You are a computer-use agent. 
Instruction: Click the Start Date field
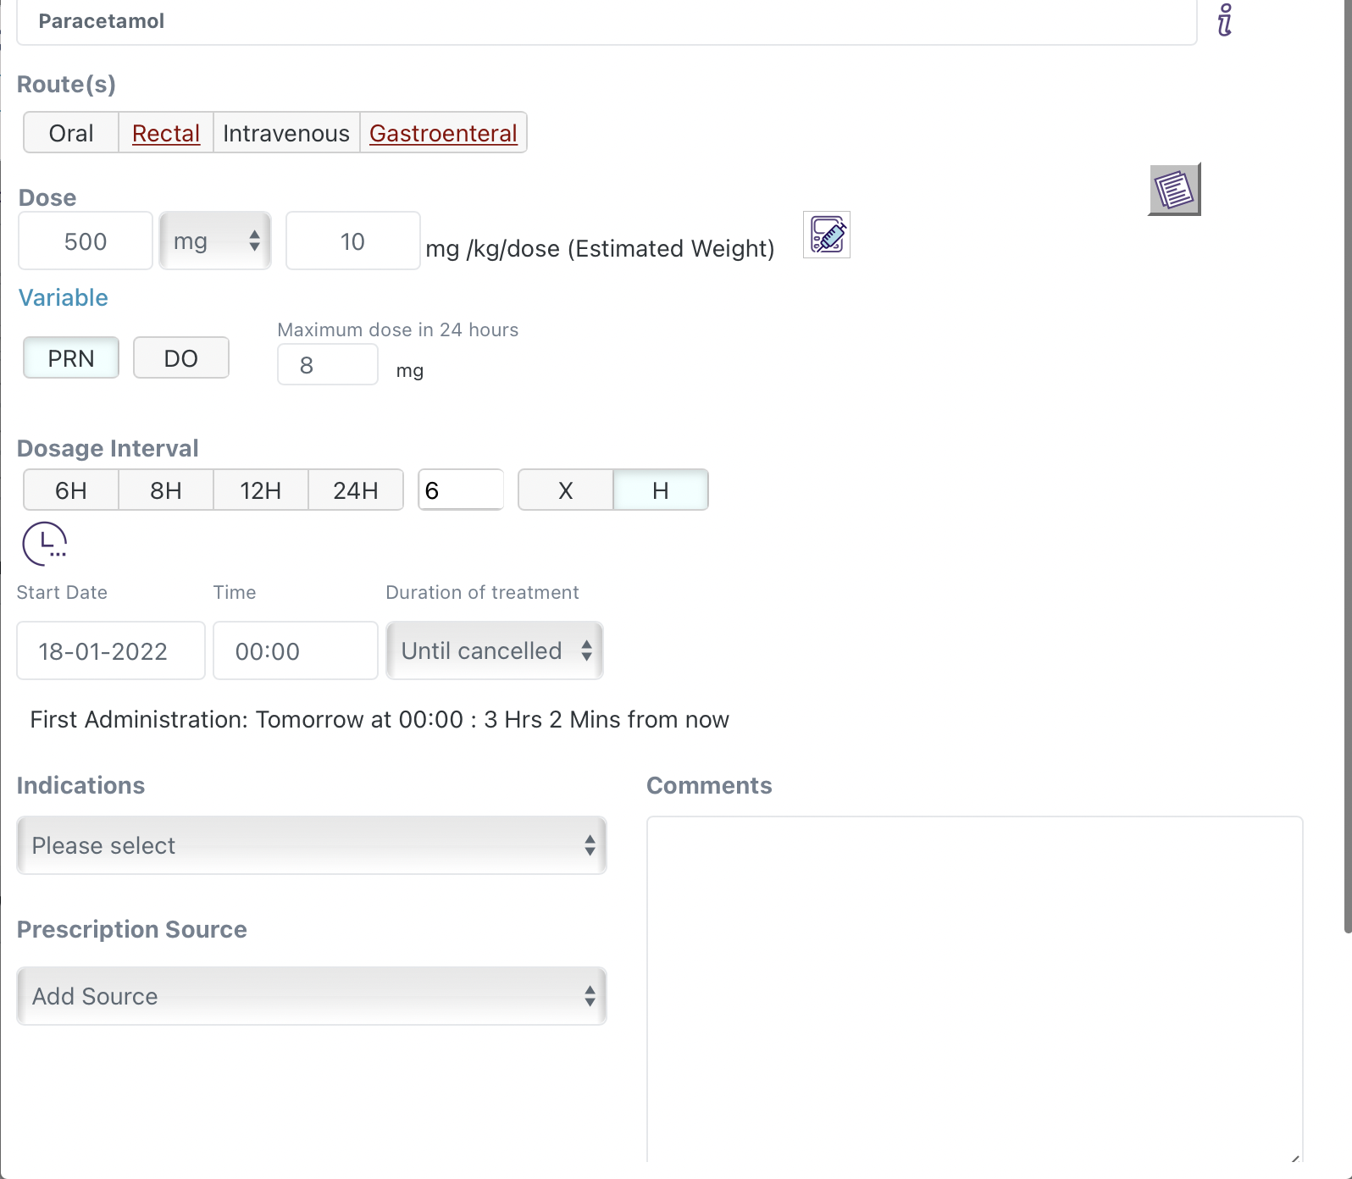111,650
